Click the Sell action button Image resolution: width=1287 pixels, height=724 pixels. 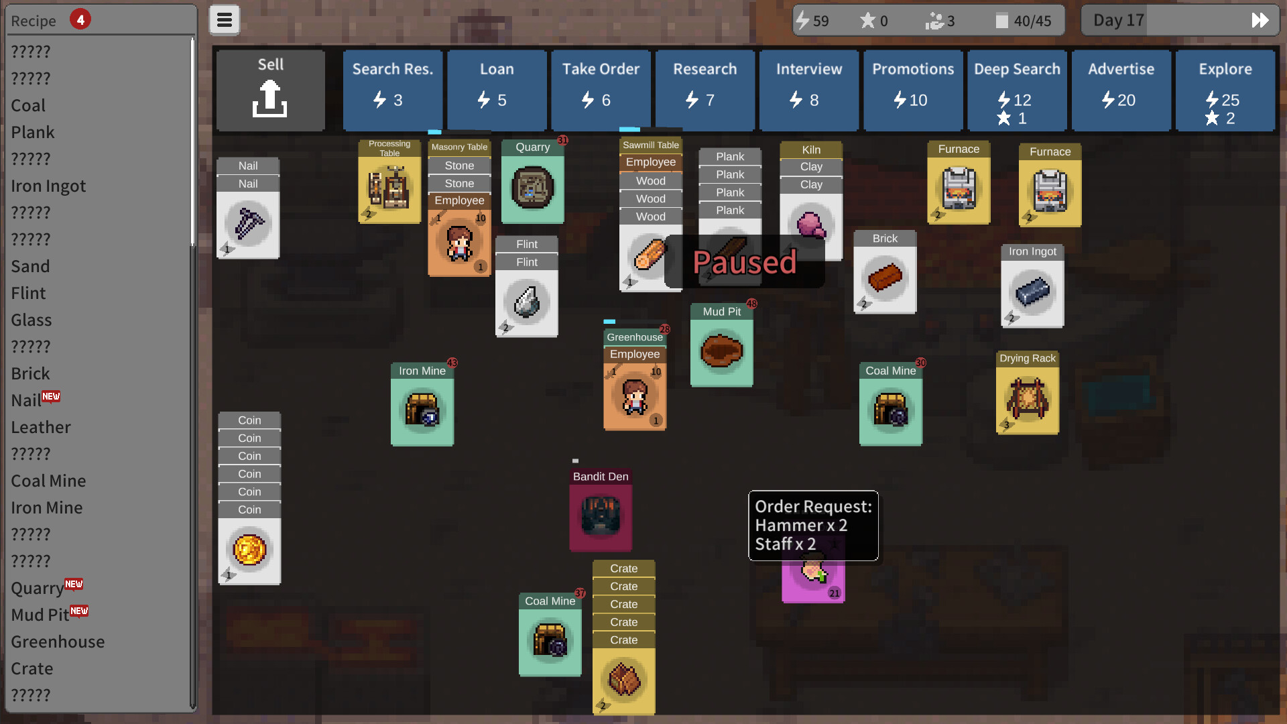tap(269, 88)
